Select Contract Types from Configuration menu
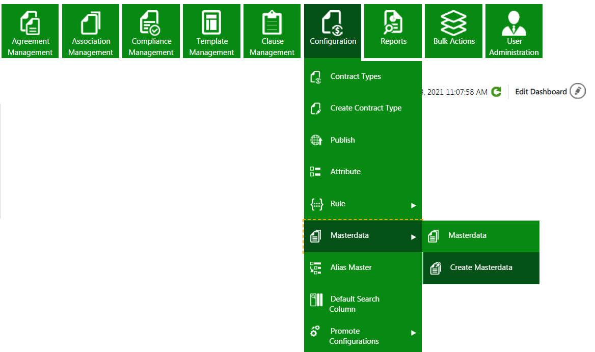Screen dimensions: 595x352 356,76
